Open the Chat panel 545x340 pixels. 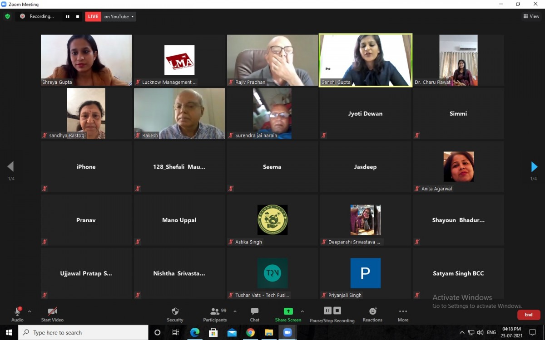click(x=254, y=314)
